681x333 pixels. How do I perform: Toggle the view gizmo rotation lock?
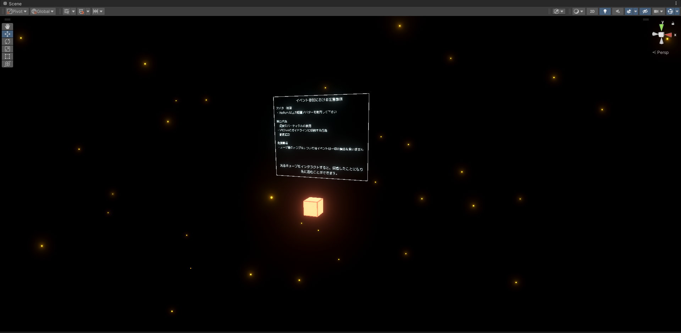(673, 23)
